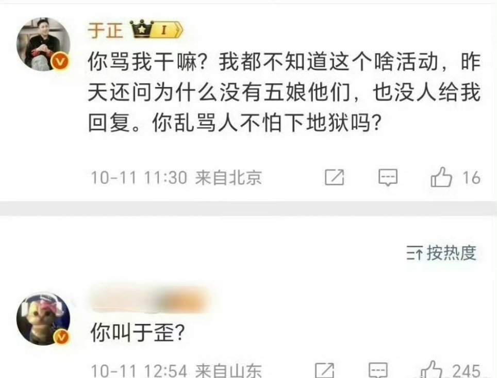Repost 于正's post with the share icon
The image size is (497, 378).
[335, 177]
